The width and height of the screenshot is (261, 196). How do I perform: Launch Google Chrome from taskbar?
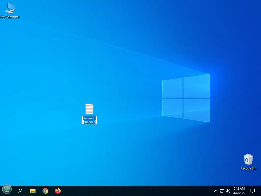[x=45, y=191]
